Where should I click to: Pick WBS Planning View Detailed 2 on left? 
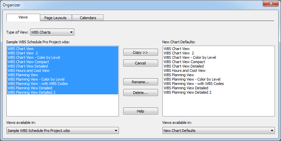coord(31,92)
